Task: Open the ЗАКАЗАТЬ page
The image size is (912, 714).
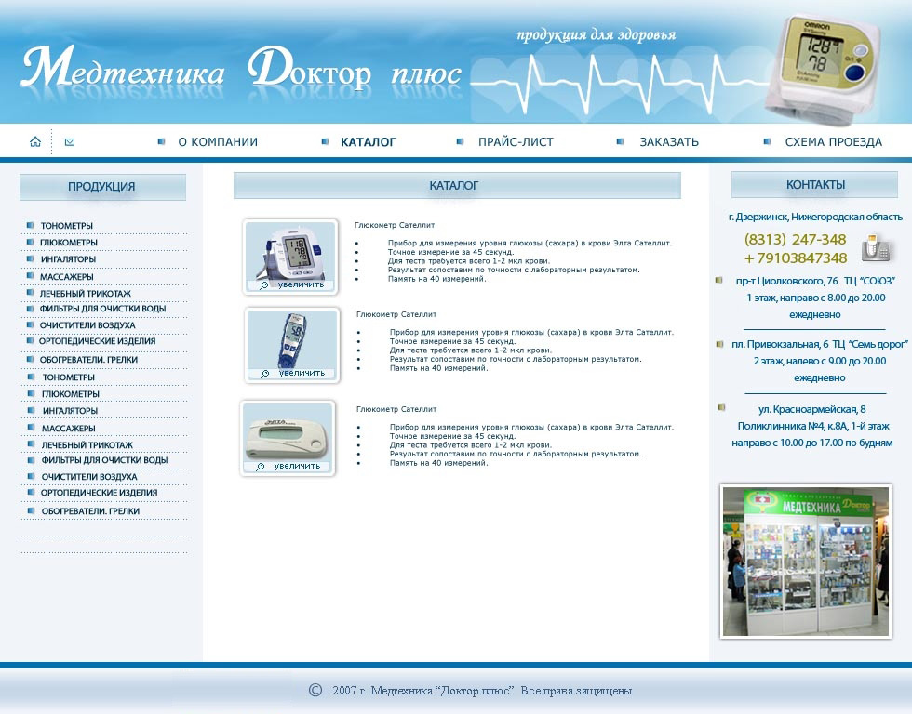Action: coord(668,141)
